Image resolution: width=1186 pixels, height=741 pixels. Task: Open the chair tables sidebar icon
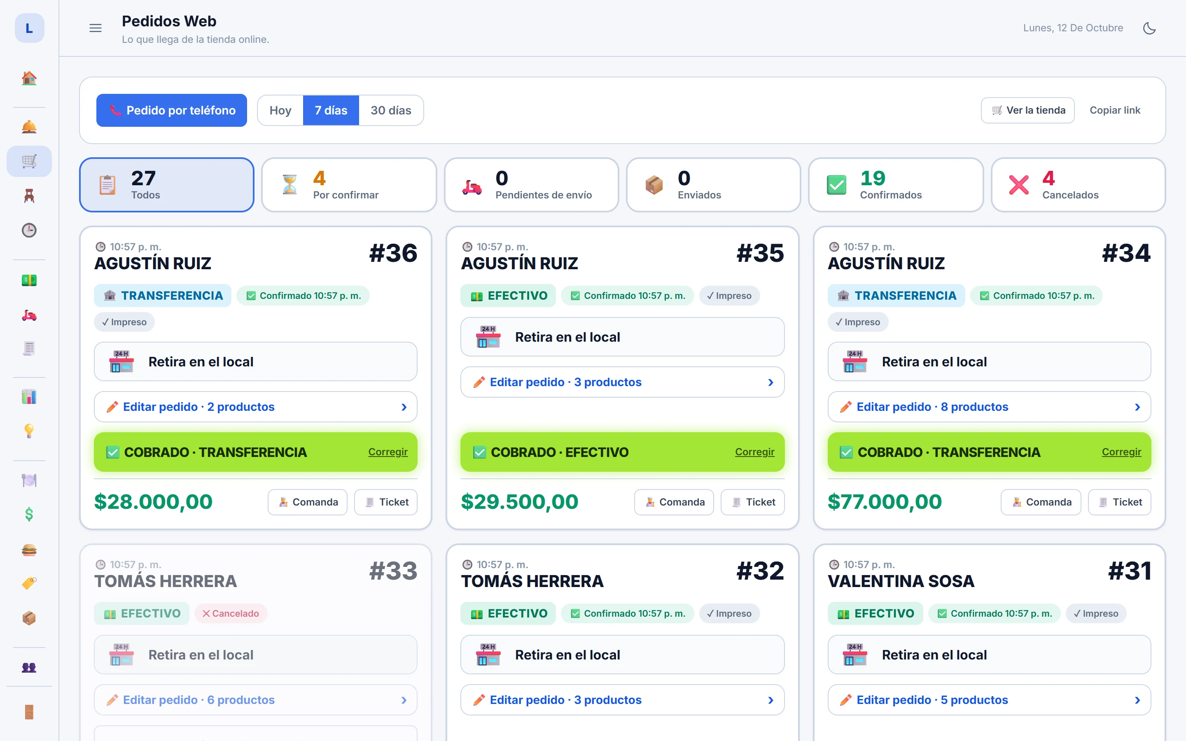pyautogui.click(x=29, y=196)
